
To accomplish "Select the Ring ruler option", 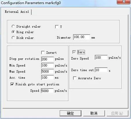I will (13, 32).
